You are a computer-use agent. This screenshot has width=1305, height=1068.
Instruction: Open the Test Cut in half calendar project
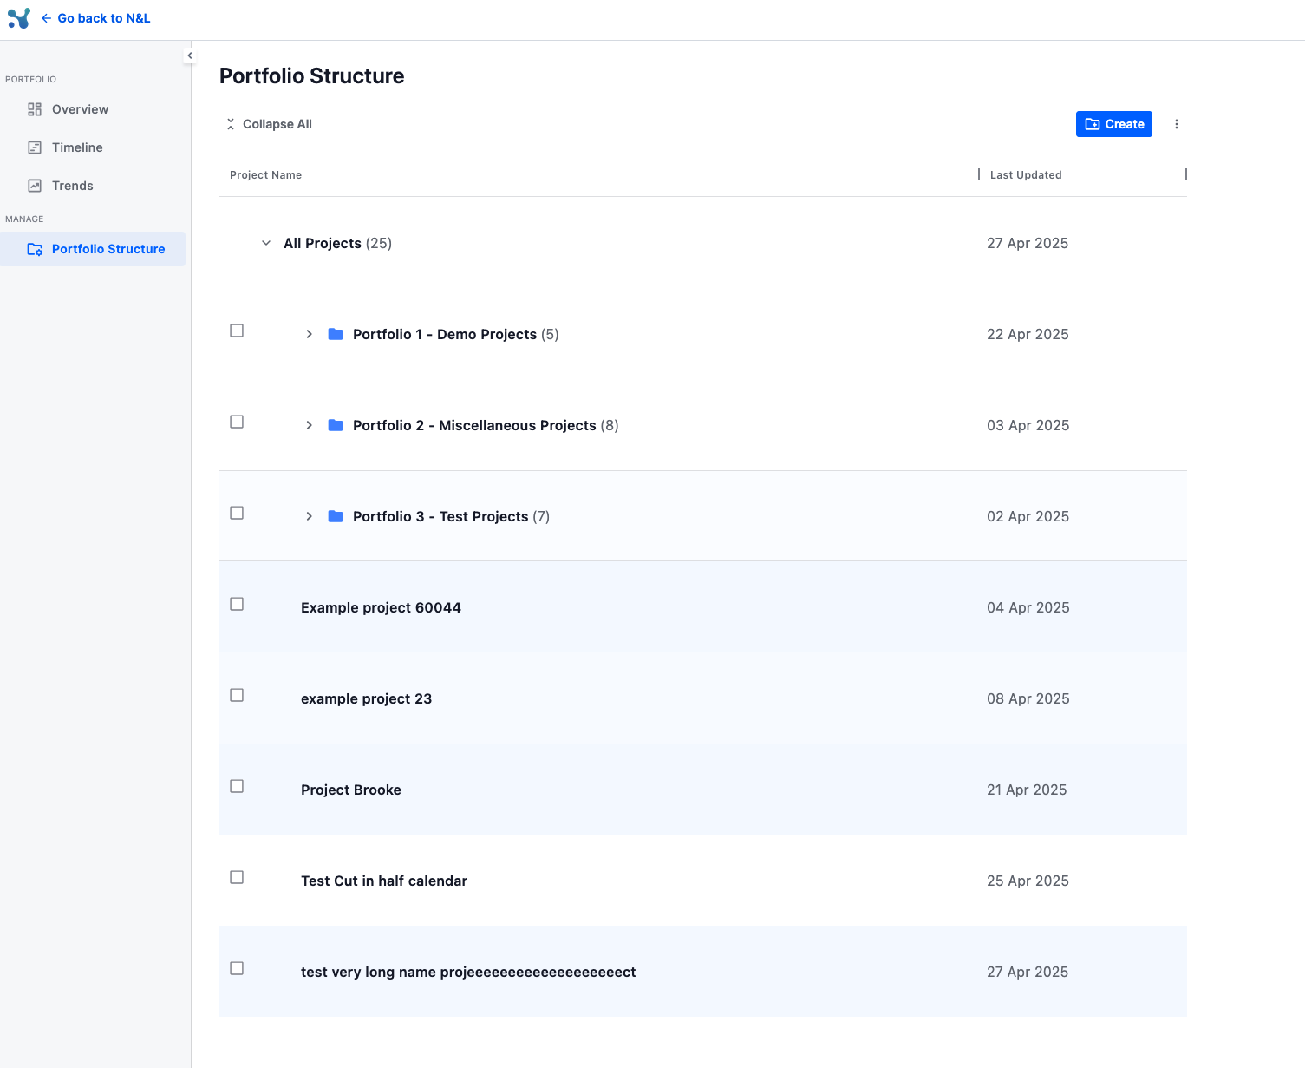383,881
